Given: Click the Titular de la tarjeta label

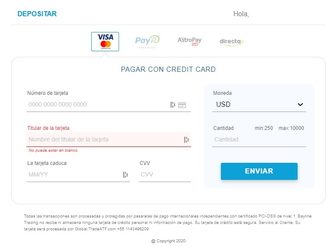Looking at the screenshot, I should [48, 128].
